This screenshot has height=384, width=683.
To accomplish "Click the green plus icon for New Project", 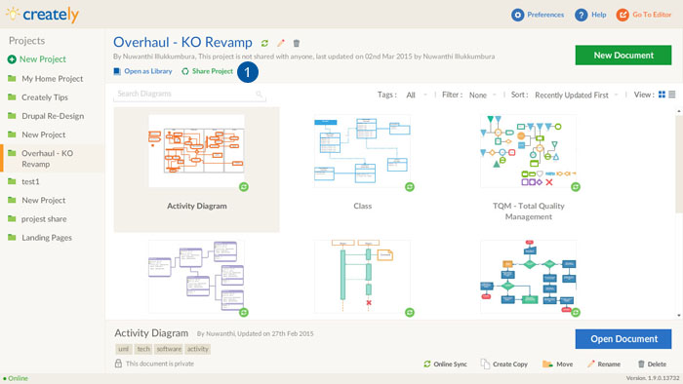I will click(x=12, y=59).
